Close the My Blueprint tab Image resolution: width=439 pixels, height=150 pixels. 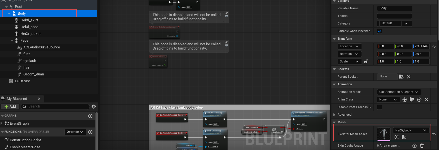(x=39, y=99)
